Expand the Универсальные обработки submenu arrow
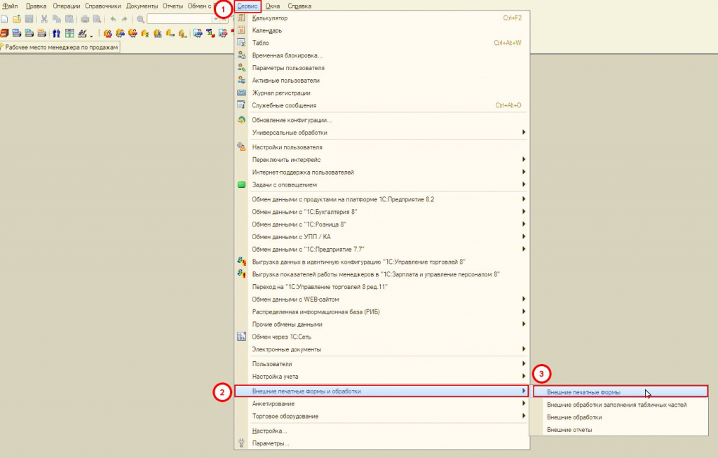 point(524,133)
